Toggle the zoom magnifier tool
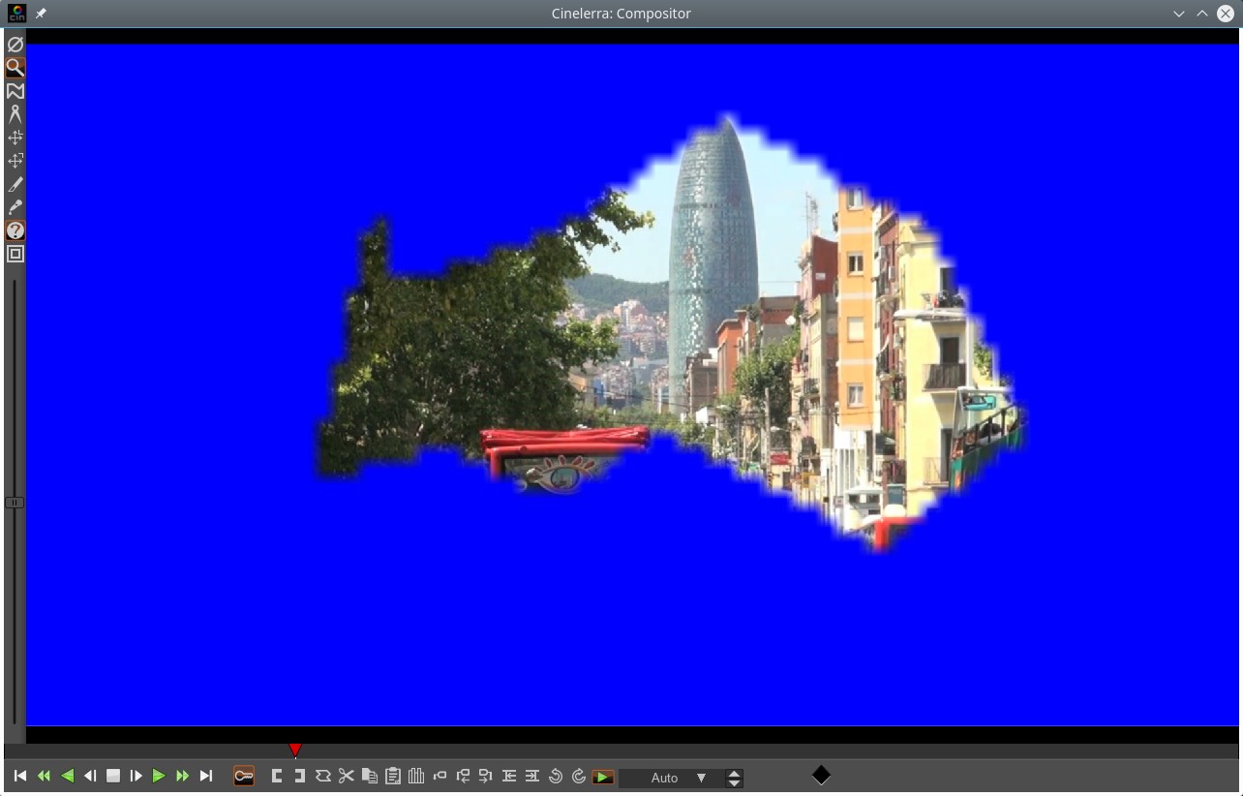This screenshot has height=796, width=1243. (x=15, y=68)
